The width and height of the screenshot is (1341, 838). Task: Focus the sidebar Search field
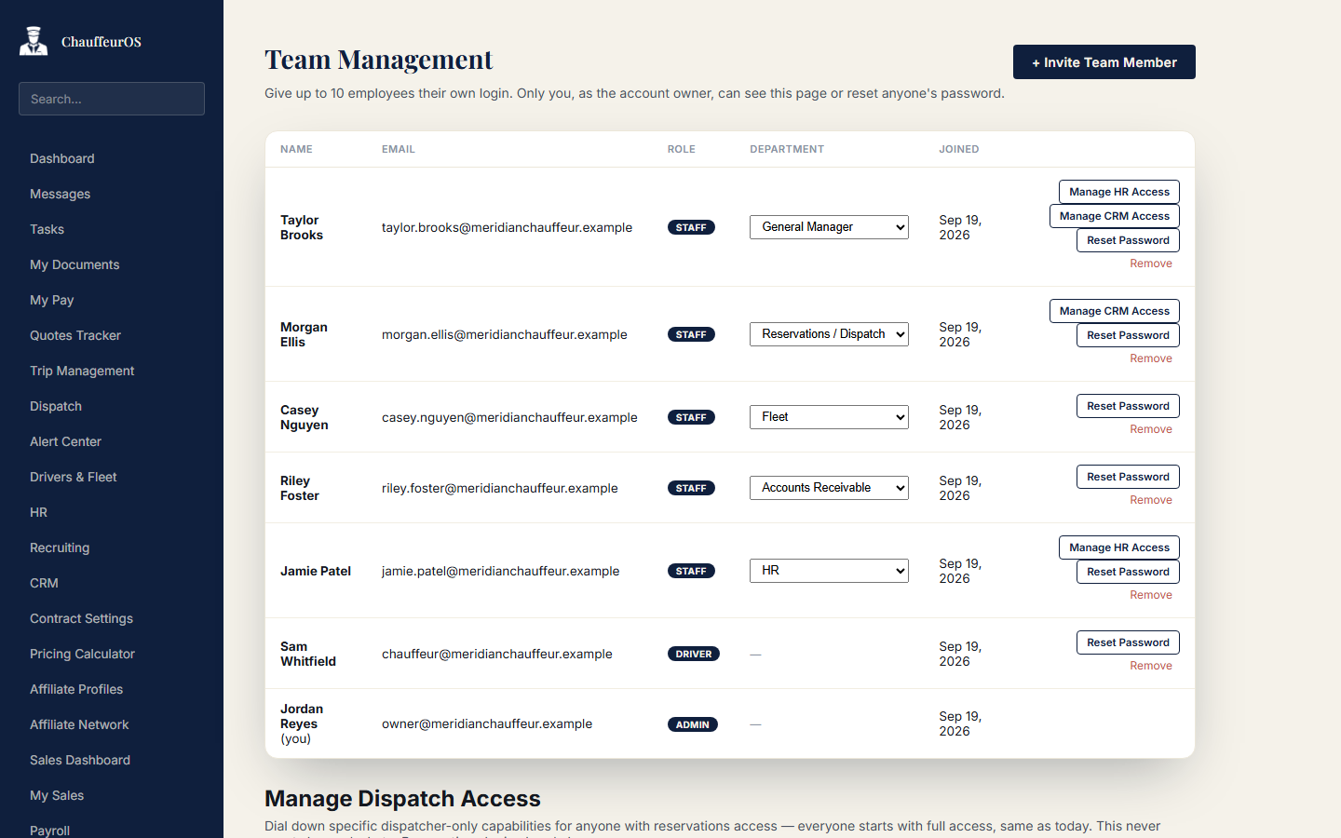click(x=112, y=99)
